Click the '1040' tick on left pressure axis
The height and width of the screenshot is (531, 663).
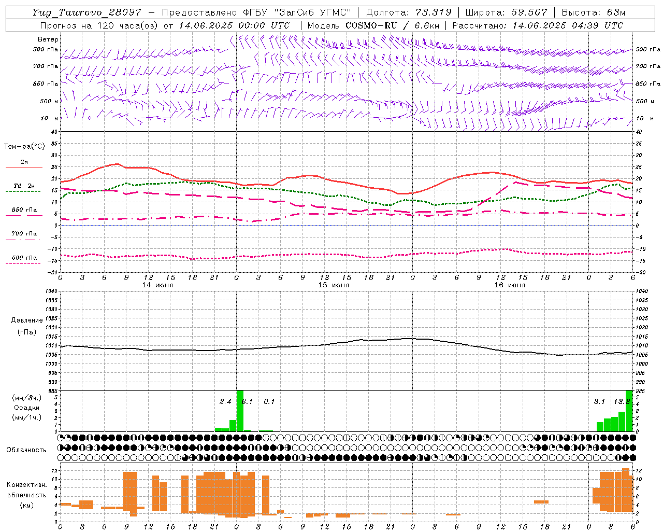51,291
